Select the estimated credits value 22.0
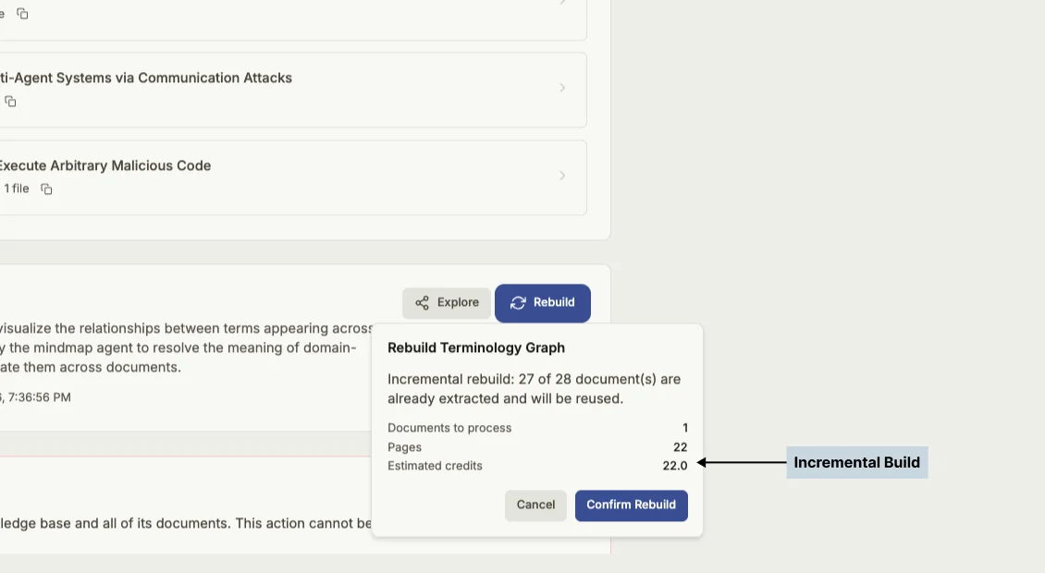 pos(674,466)
